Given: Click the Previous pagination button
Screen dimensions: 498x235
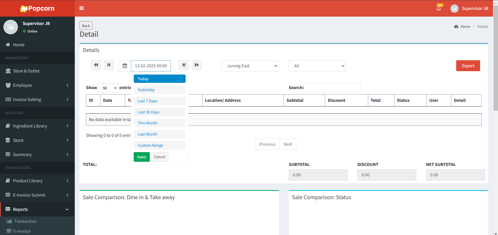Looking at the screenshot, I should pos(267,144).
